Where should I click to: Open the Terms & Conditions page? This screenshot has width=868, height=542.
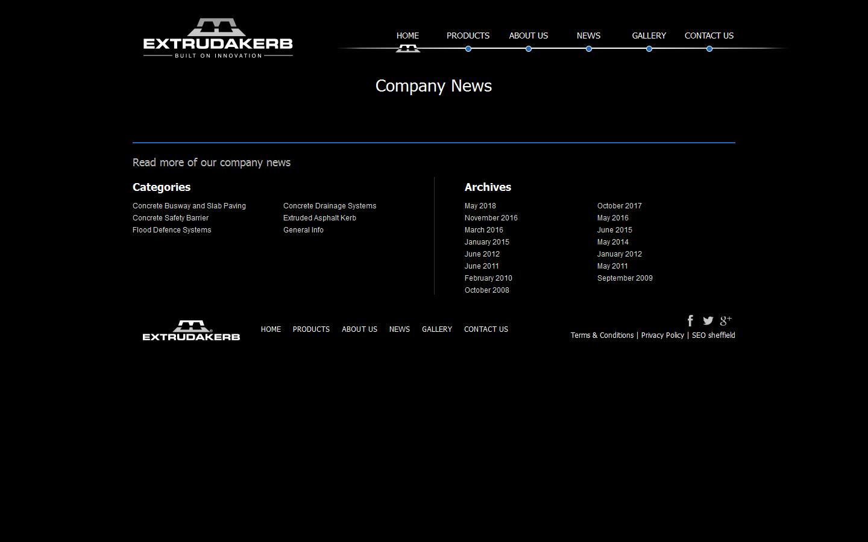coord(602,335)
